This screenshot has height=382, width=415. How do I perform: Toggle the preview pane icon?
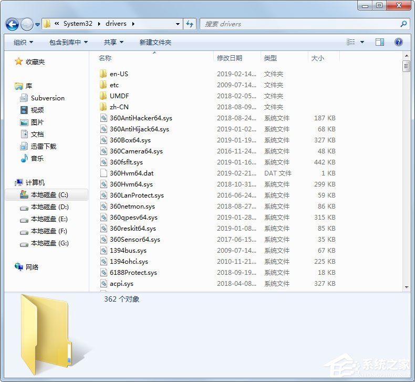click(x=380, y=42)
